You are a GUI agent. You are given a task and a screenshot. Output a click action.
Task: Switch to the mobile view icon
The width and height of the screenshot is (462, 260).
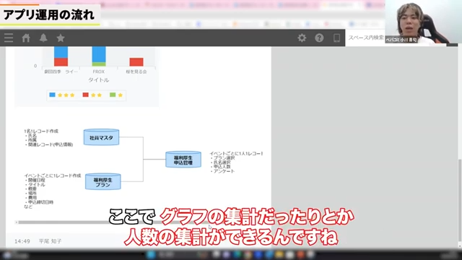coord(336,38)
